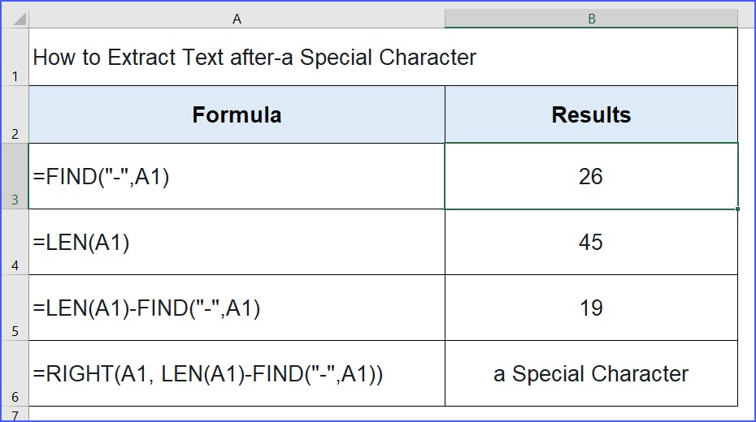Select the row 1 header
This screenshot has height=422, width=756.
pos(15,57)
